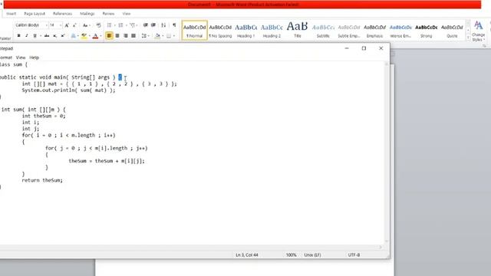491x276 pixels.
Task: Apply the red font color
Action: (x=95, y=36)
